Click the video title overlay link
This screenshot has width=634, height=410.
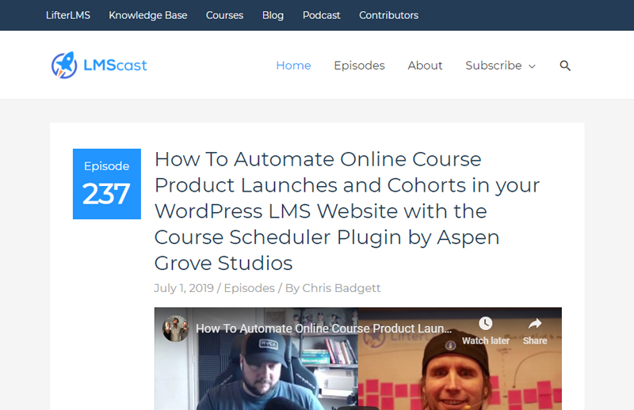323,328
